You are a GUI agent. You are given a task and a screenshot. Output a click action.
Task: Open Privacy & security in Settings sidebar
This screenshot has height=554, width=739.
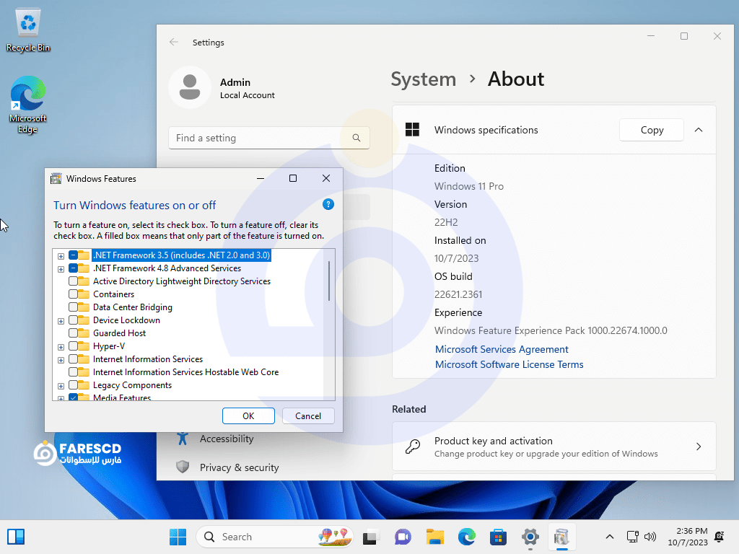tap(240, 467)
